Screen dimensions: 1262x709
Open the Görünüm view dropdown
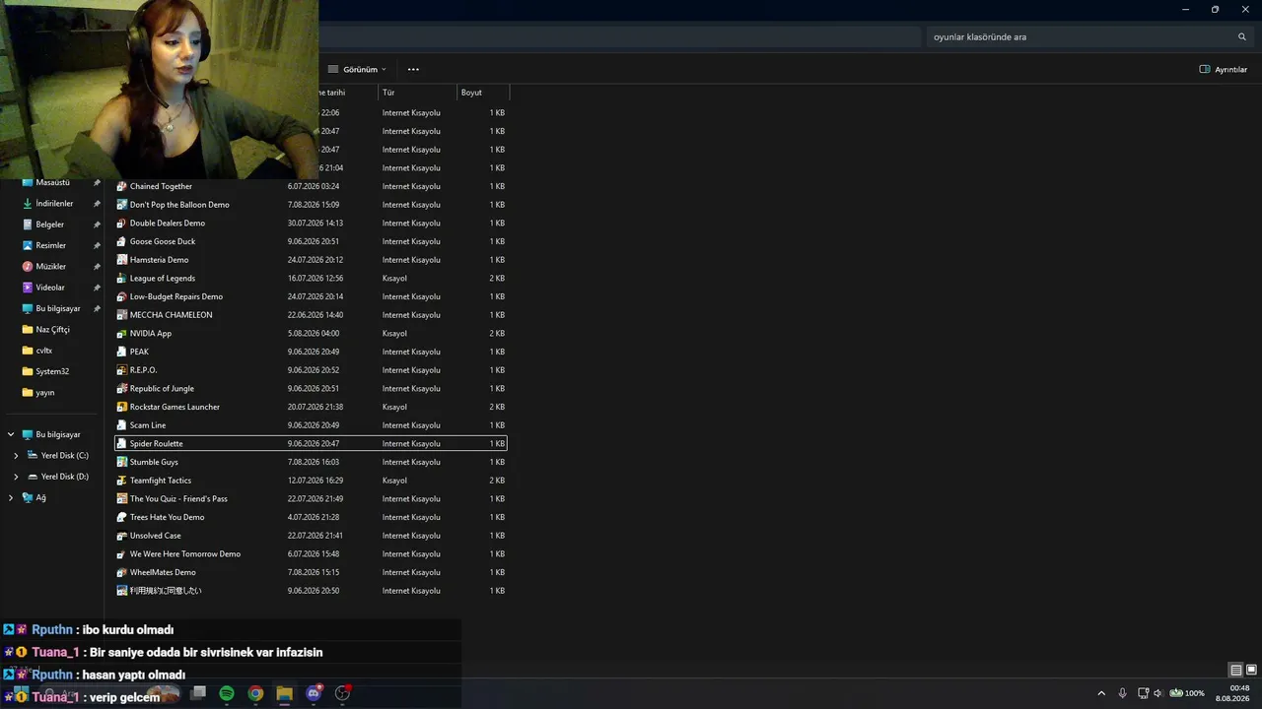[357, 70]
